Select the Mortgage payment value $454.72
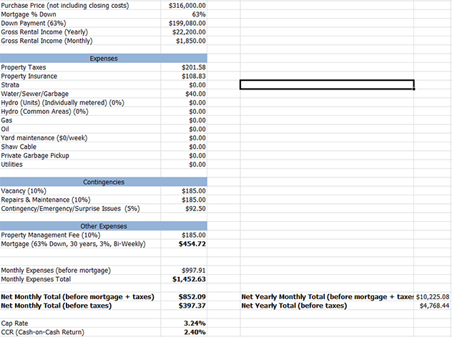 point(192,244)
